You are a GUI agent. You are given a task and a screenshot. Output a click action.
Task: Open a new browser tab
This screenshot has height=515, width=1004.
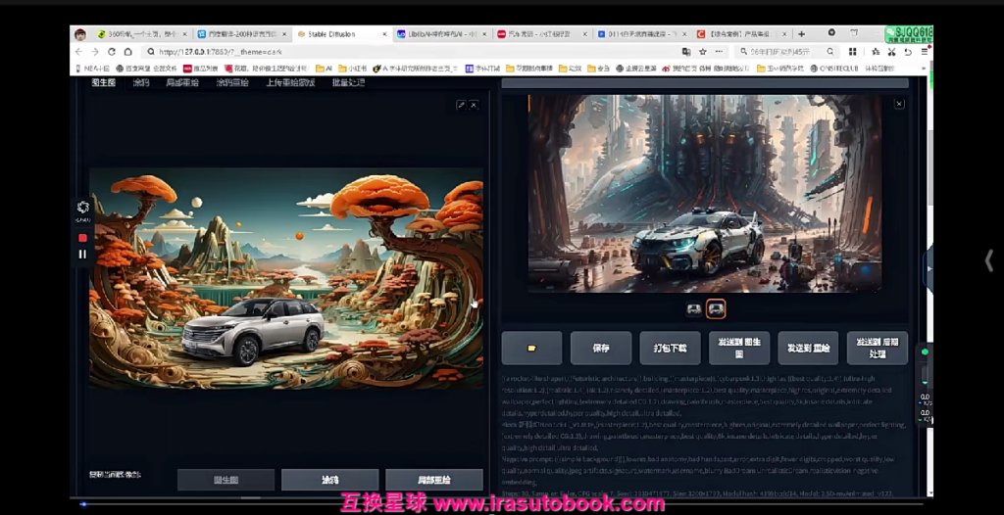tap(801, 34)
